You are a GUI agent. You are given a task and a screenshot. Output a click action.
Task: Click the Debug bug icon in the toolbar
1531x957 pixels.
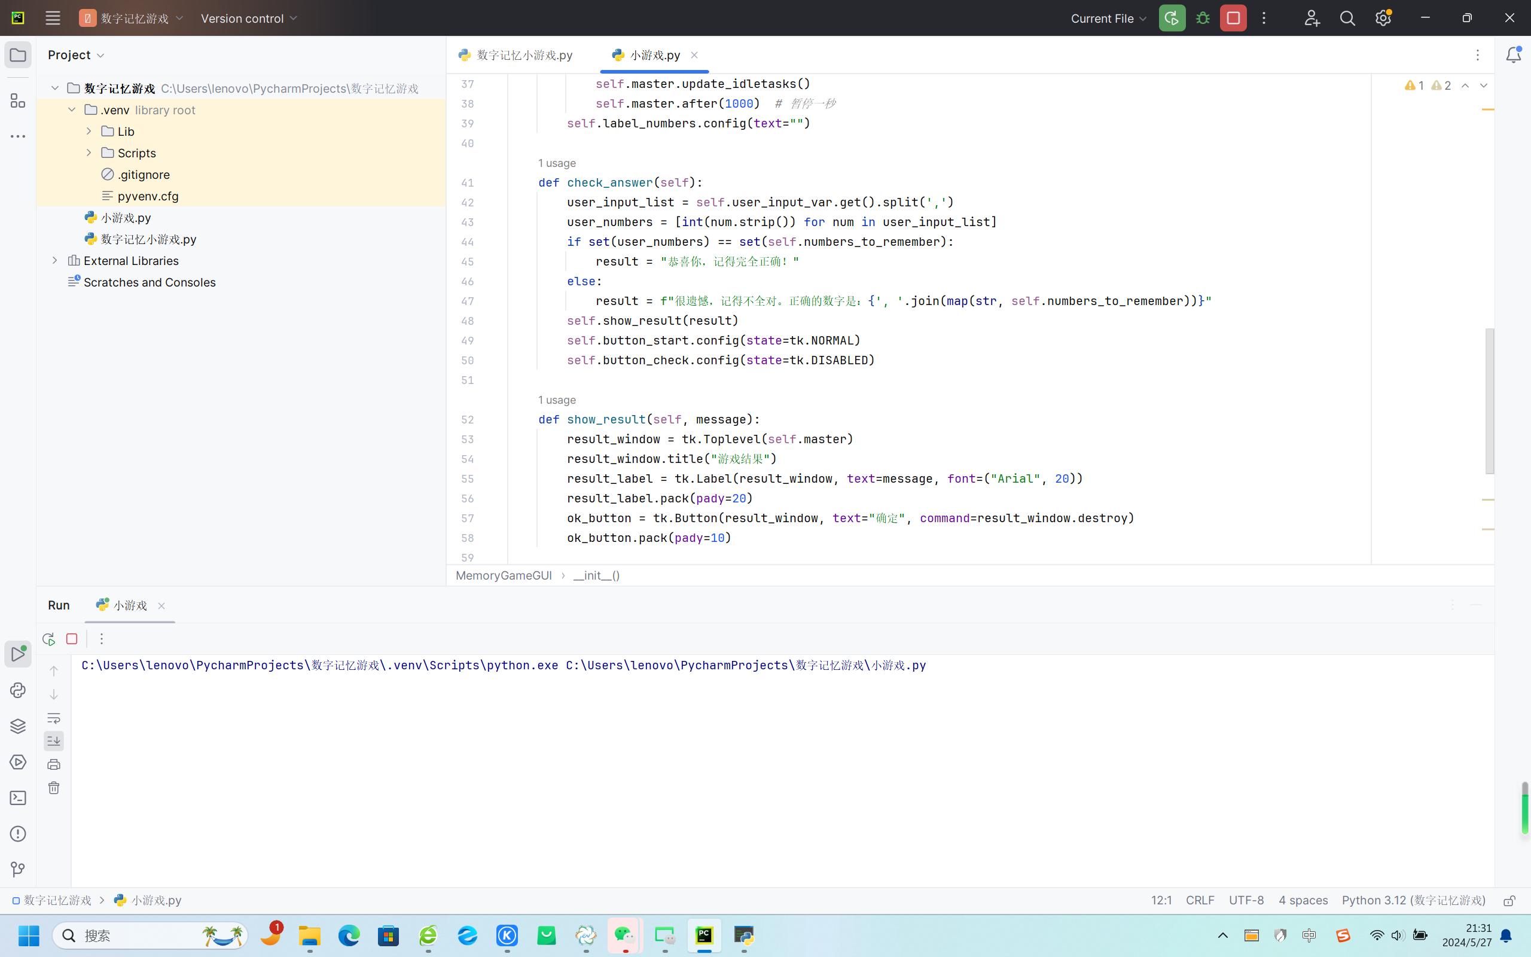[1203, 19]
